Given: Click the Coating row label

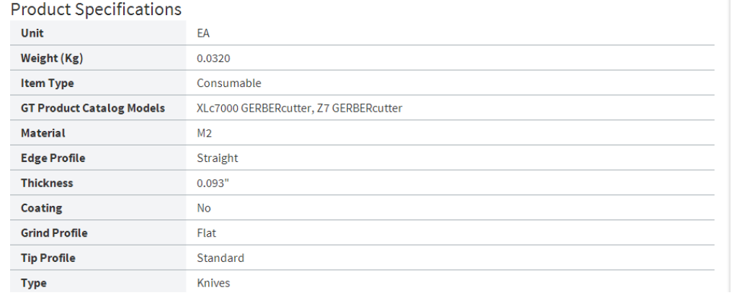Looking at the screenshot, I should pos(42,208).
